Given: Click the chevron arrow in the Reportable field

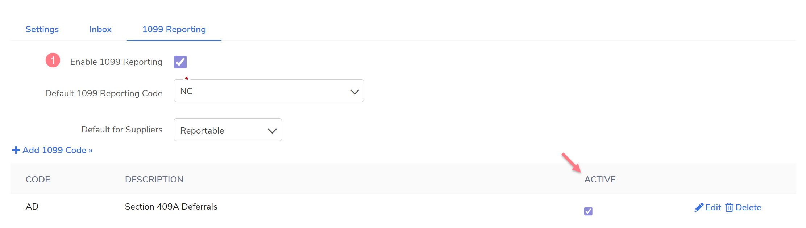Looking at the screenshot, I should (x=272, y=131).
